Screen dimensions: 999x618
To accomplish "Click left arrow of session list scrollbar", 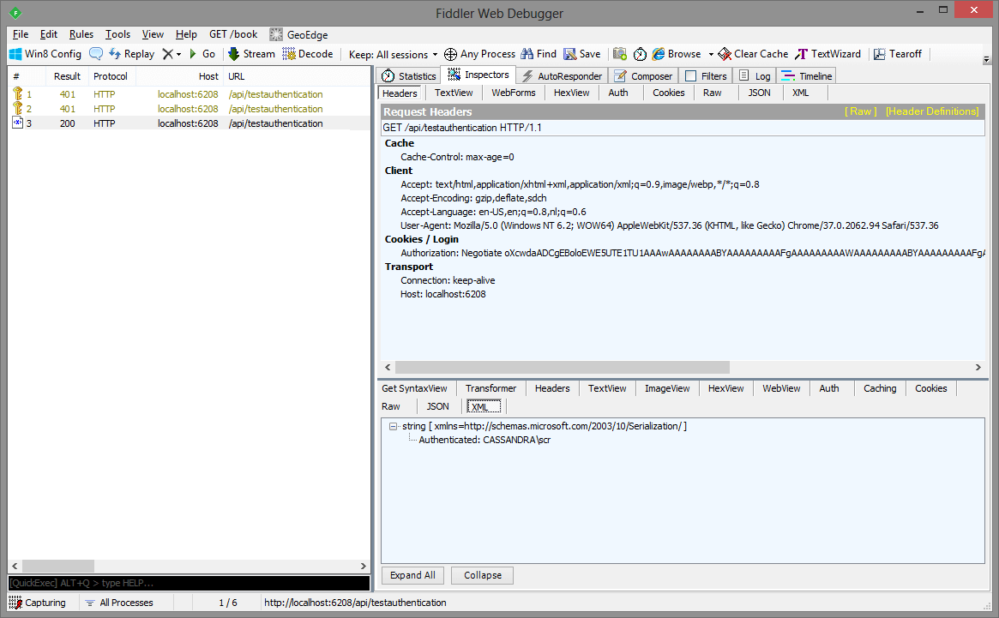I will tap(15, 566).
